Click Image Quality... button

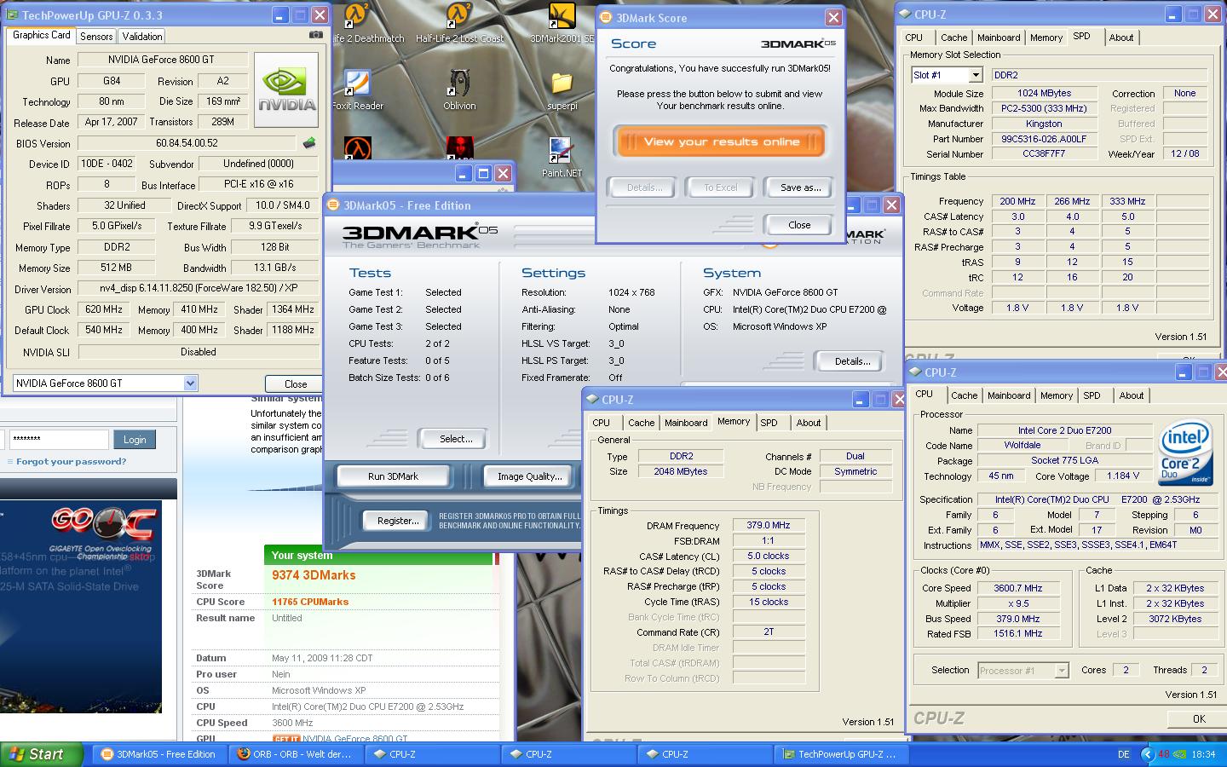tap(530, 476)
